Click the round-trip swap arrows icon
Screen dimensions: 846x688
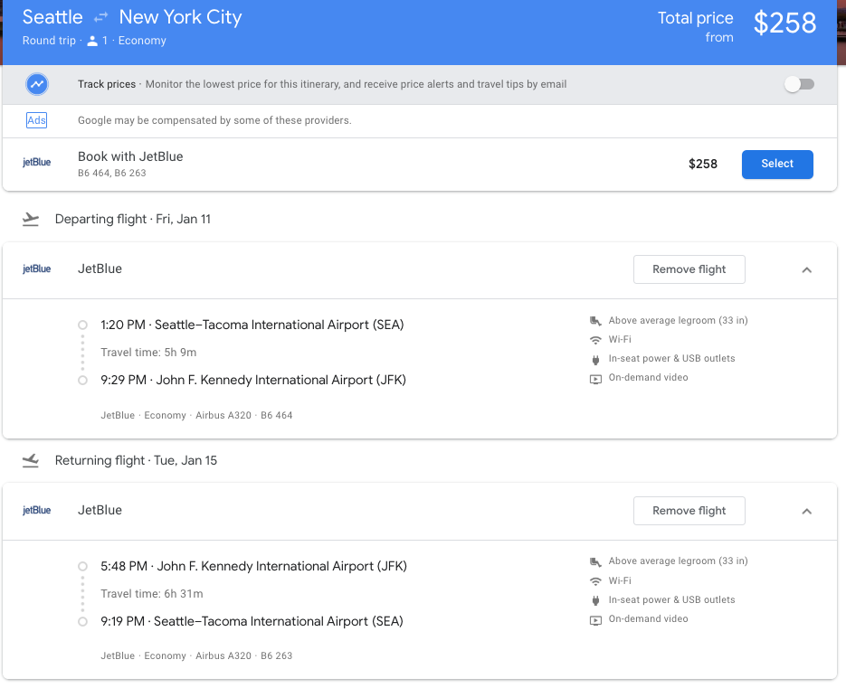100,18
